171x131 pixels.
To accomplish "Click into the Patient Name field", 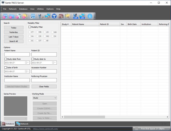I will [x=17, y=54].
